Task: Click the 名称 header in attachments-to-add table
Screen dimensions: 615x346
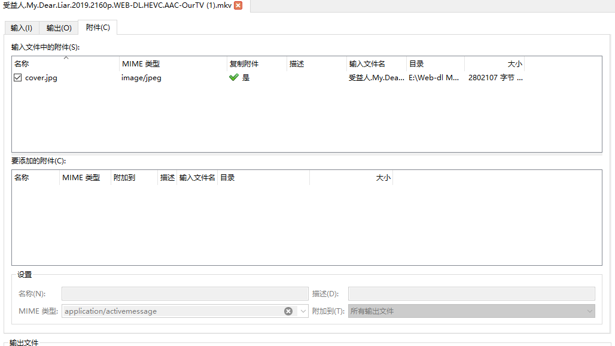Action: 36,178
